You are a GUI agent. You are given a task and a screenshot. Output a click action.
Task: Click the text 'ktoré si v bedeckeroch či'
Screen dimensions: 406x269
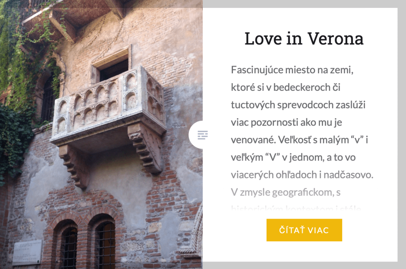[x=286, y=87]
